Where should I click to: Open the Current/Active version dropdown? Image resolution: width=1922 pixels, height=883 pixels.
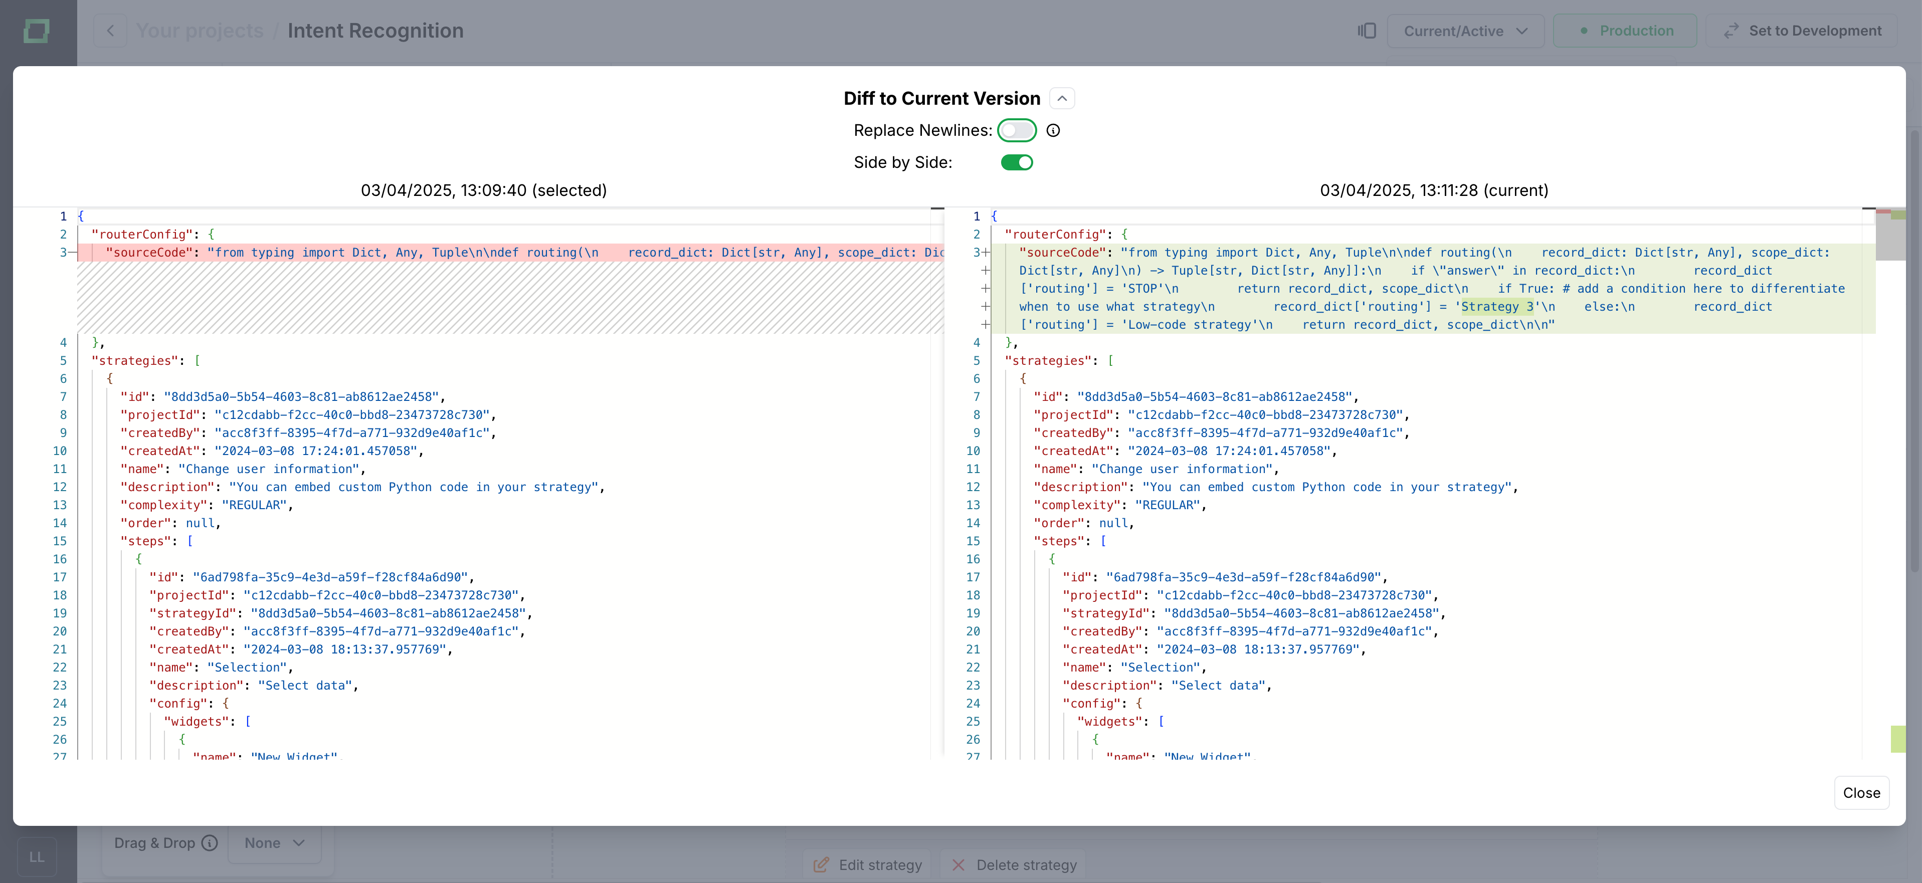coord(1465,31)
